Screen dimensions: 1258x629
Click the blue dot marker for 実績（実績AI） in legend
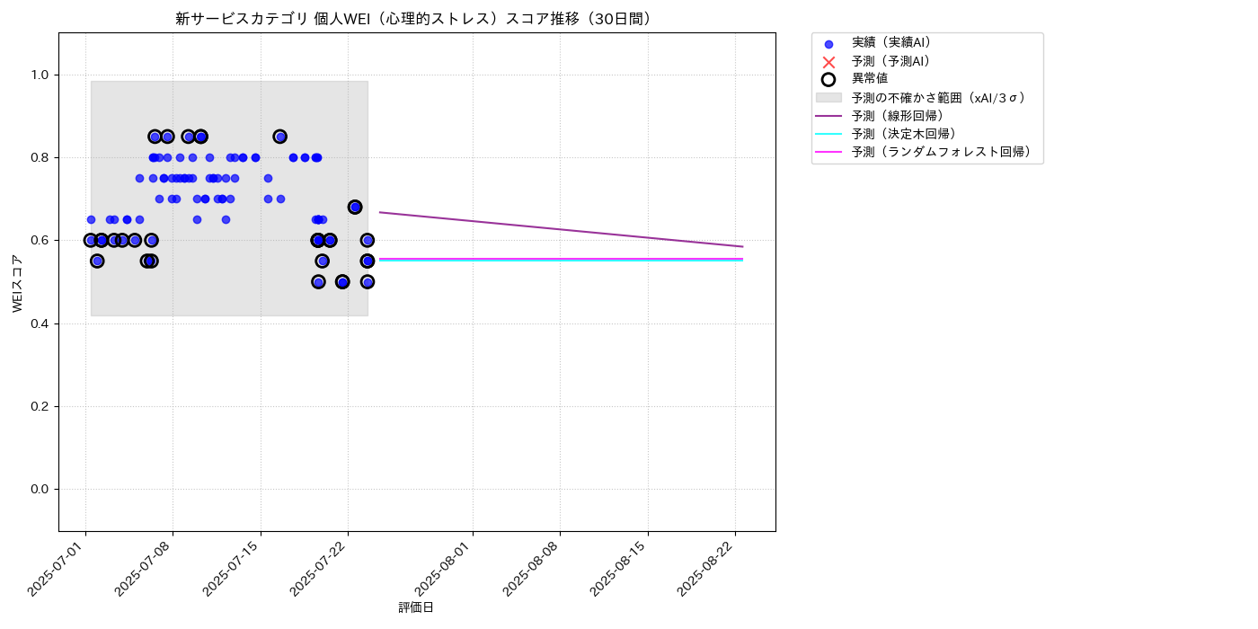tap(828, 44)
